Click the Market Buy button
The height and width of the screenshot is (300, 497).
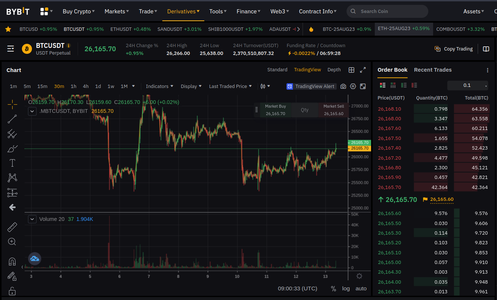coord(276,110)
